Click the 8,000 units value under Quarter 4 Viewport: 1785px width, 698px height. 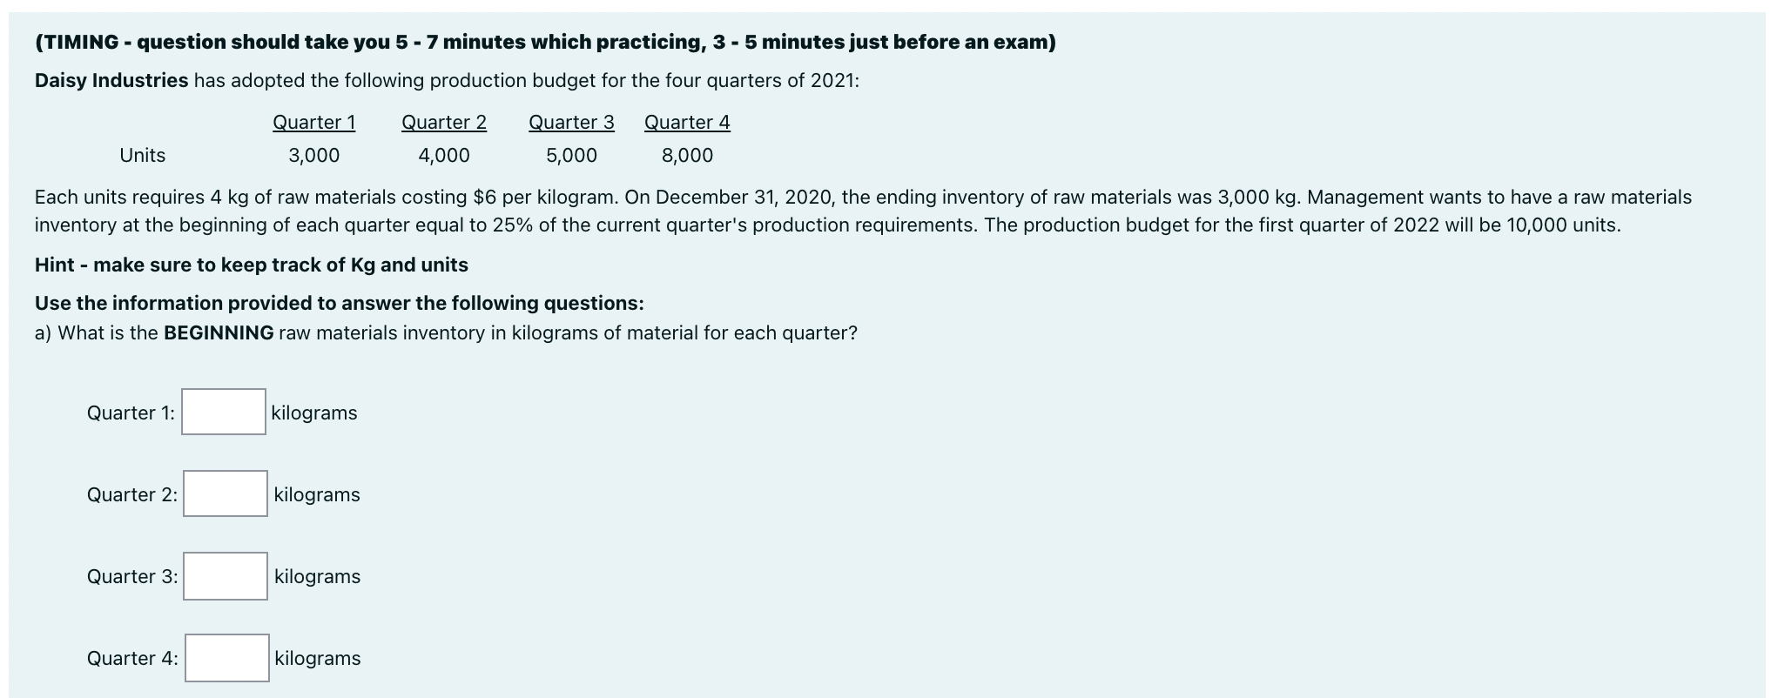[x=685, y=155]
